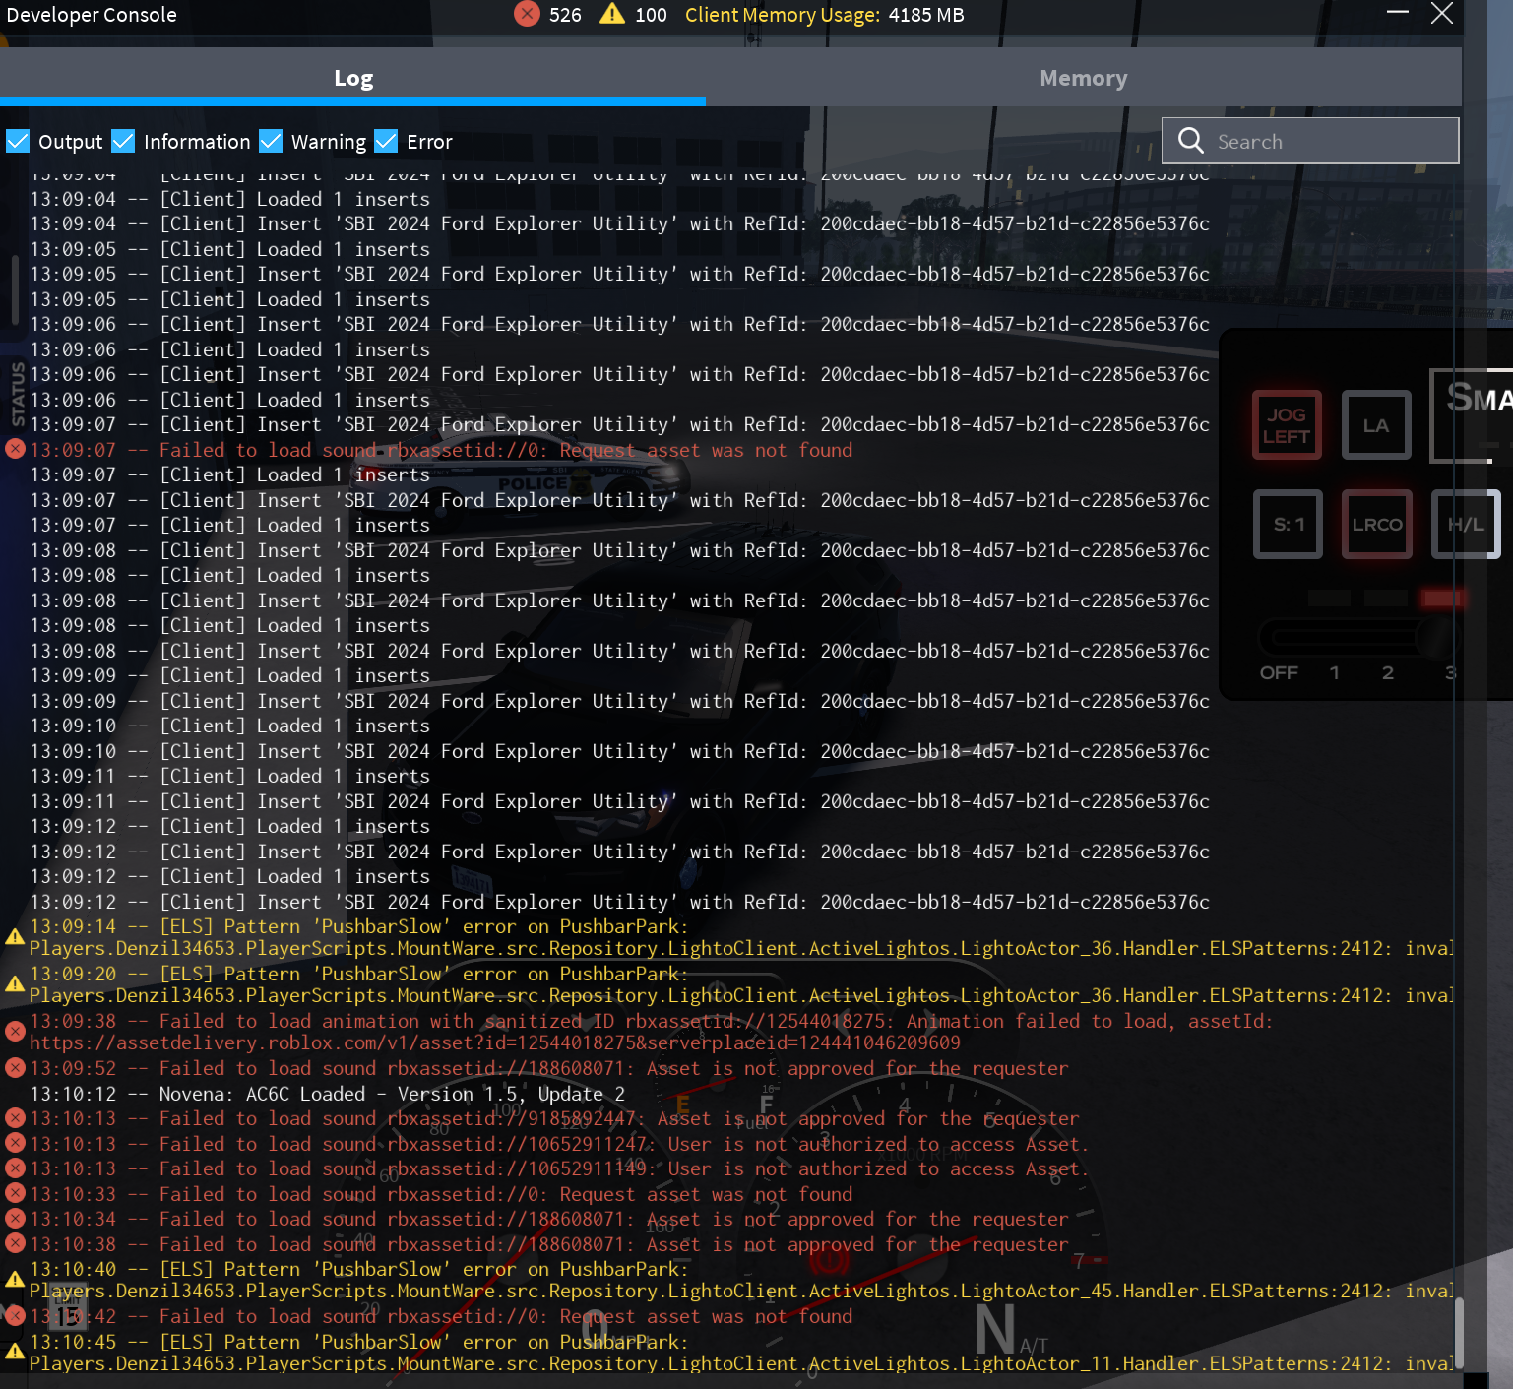Activate the LRCO button
1513x1389 pixels.
[x=1376, y=525]
